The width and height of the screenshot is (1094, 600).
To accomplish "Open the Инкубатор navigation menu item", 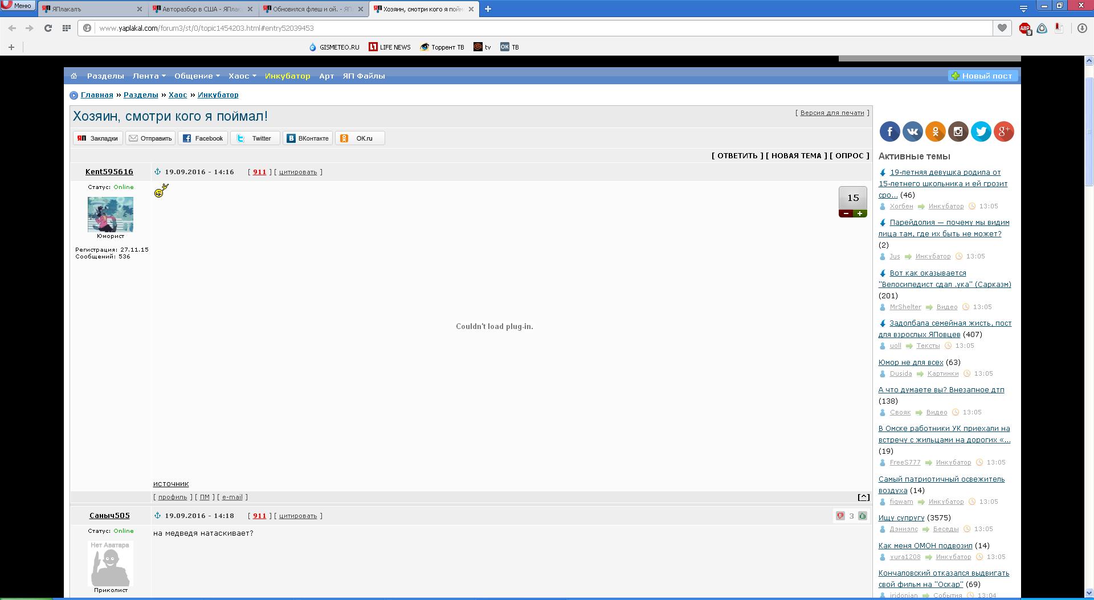I will (x=287, y=76).
